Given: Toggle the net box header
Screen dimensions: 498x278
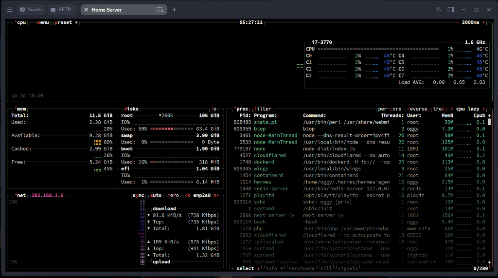Looking at the screenshot, I should 20,195.
